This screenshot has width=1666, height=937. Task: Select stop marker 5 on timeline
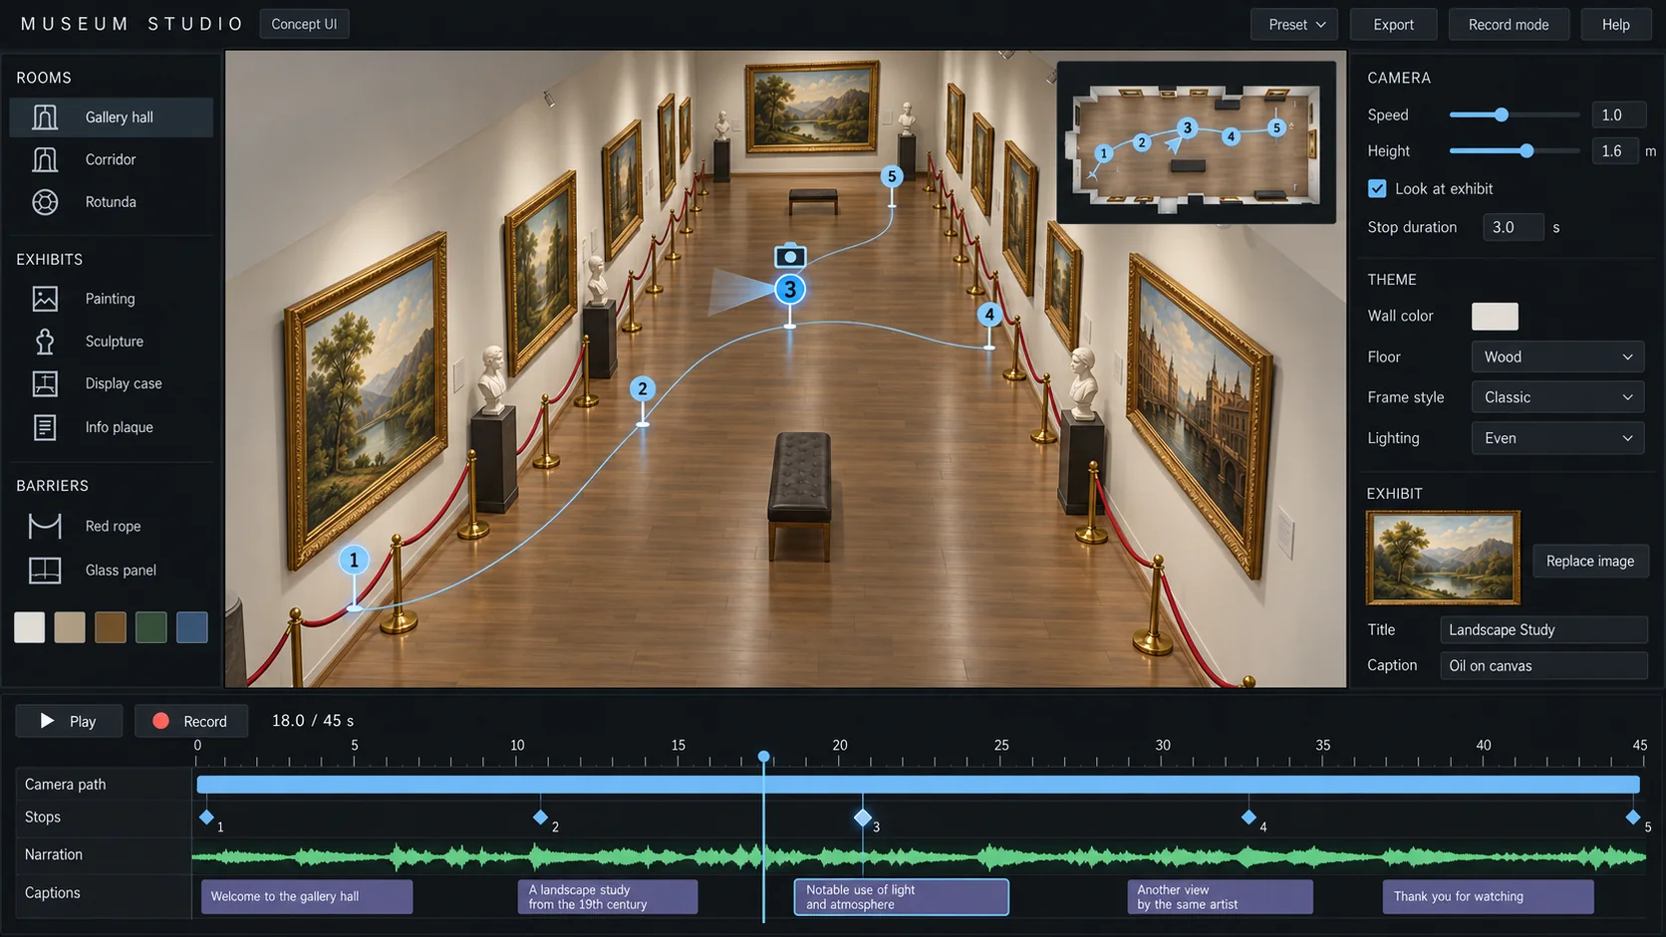1633,817
